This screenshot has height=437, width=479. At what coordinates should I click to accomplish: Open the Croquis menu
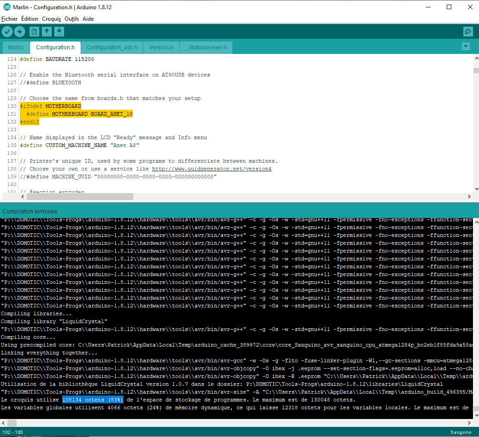tap(51, 19)
